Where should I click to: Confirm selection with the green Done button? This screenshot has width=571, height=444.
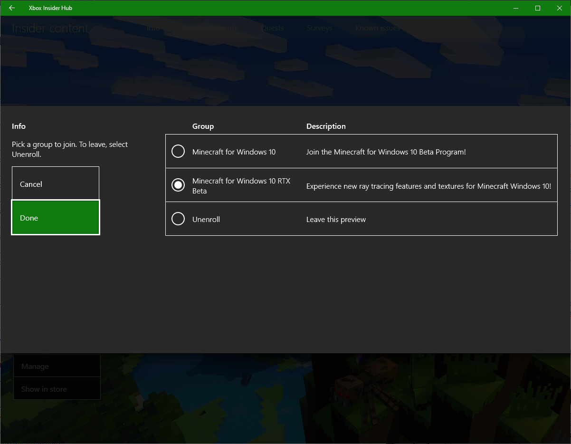click(x=56, y=218)
